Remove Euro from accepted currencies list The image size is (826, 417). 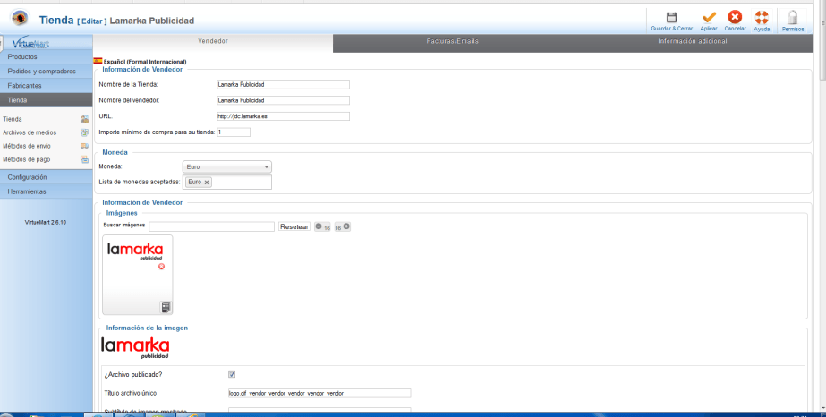(207, 183)
